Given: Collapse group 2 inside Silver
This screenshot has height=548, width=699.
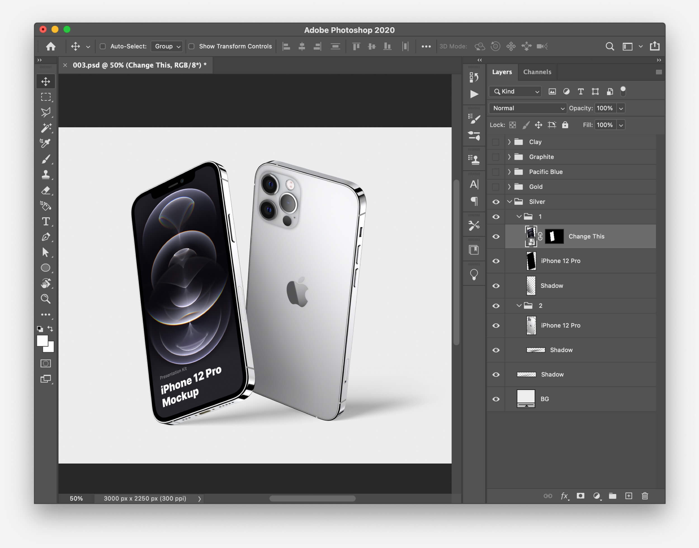Looking at the screenshot, I should (519, 305).
